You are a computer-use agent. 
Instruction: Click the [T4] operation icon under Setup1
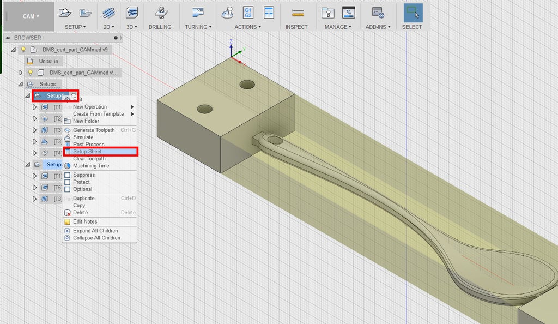(x=45, y=153)
